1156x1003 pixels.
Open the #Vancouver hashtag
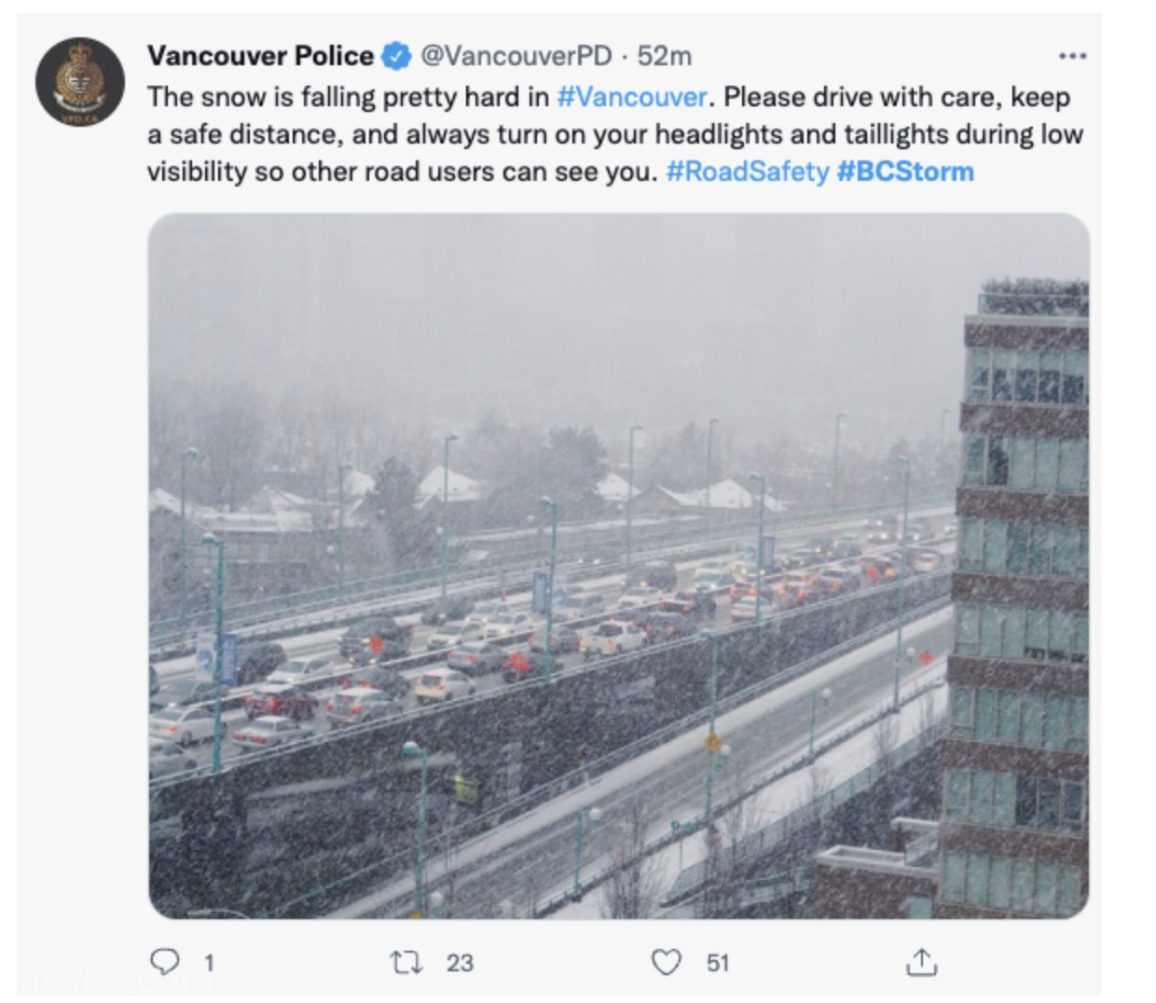[x=632, y=97]
